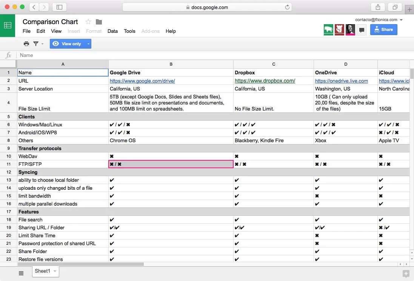Select the column C header
The image size is (414, 281).
[274, 64]
